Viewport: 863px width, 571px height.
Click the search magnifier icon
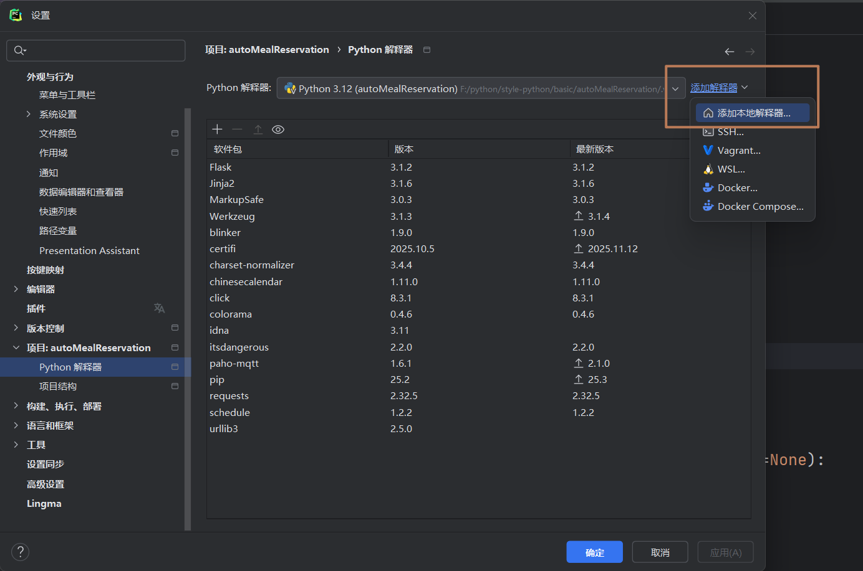coord(20,50)
